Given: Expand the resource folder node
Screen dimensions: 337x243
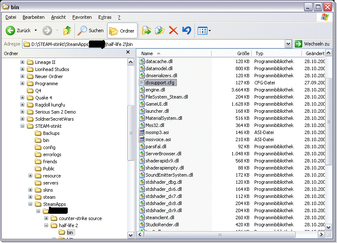Looking at the screenshot, I should [x=30, y=176].
